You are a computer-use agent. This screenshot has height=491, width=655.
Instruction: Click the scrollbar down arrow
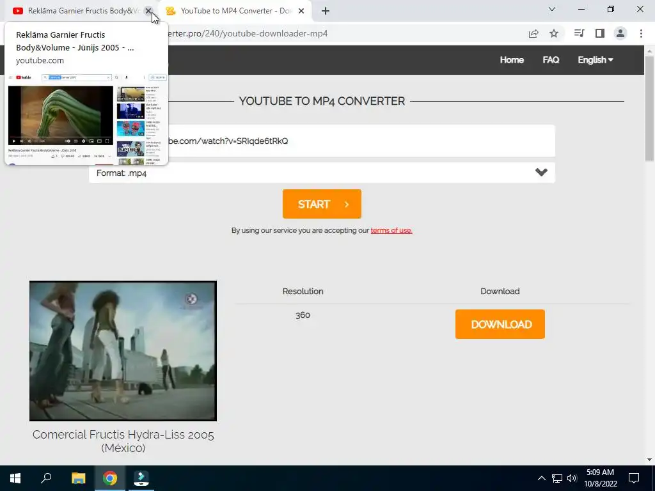click(x=649, y=460)
